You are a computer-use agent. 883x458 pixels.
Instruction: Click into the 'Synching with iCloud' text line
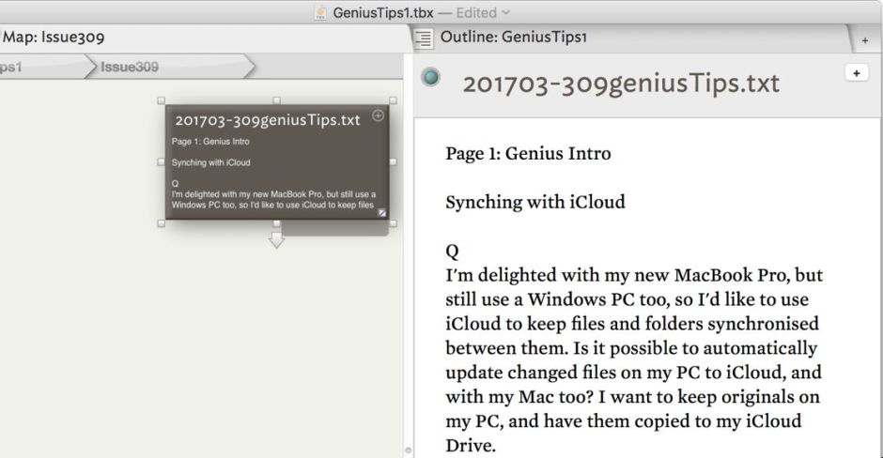(534, 201)
